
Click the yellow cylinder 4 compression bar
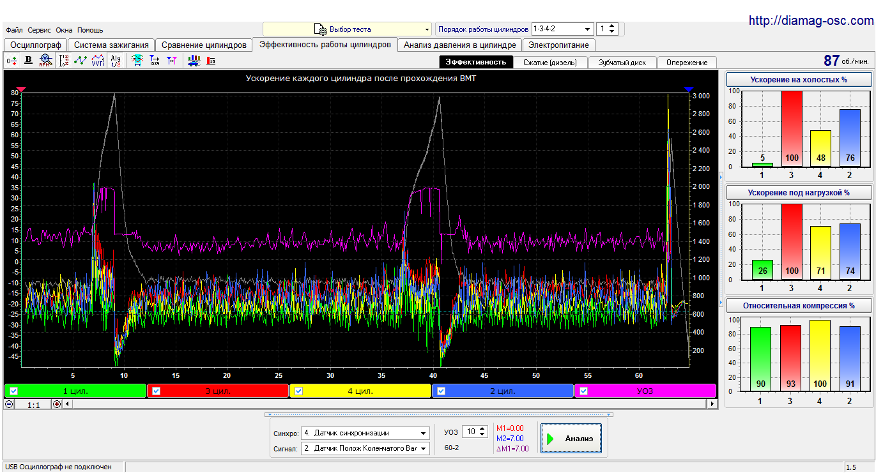tap(820, 355)
